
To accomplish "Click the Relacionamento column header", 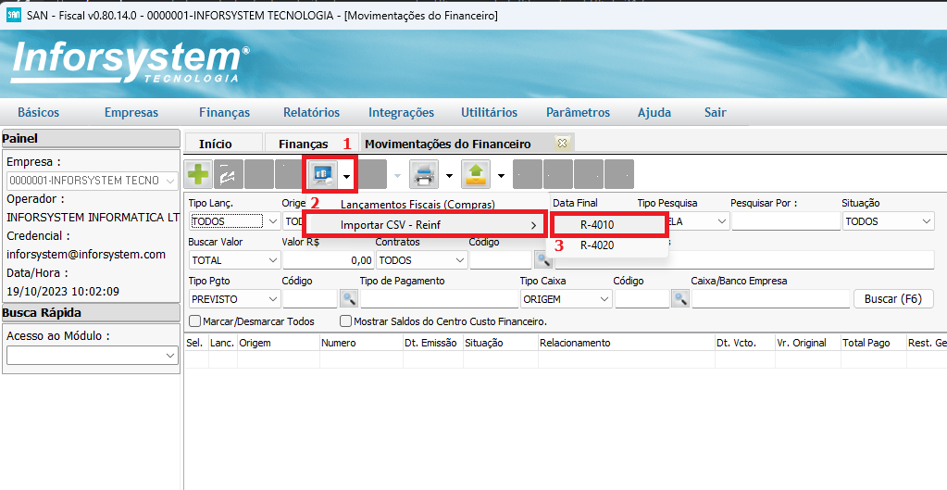I will click(627, 343).
